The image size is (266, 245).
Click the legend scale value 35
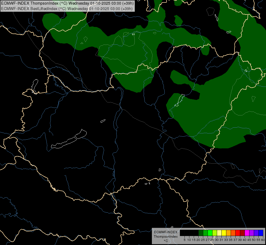(x=231, y=240)
